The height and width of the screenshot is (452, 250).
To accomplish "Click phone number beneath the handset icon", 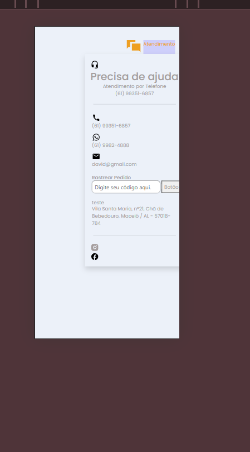I will (x=111, y=126).
